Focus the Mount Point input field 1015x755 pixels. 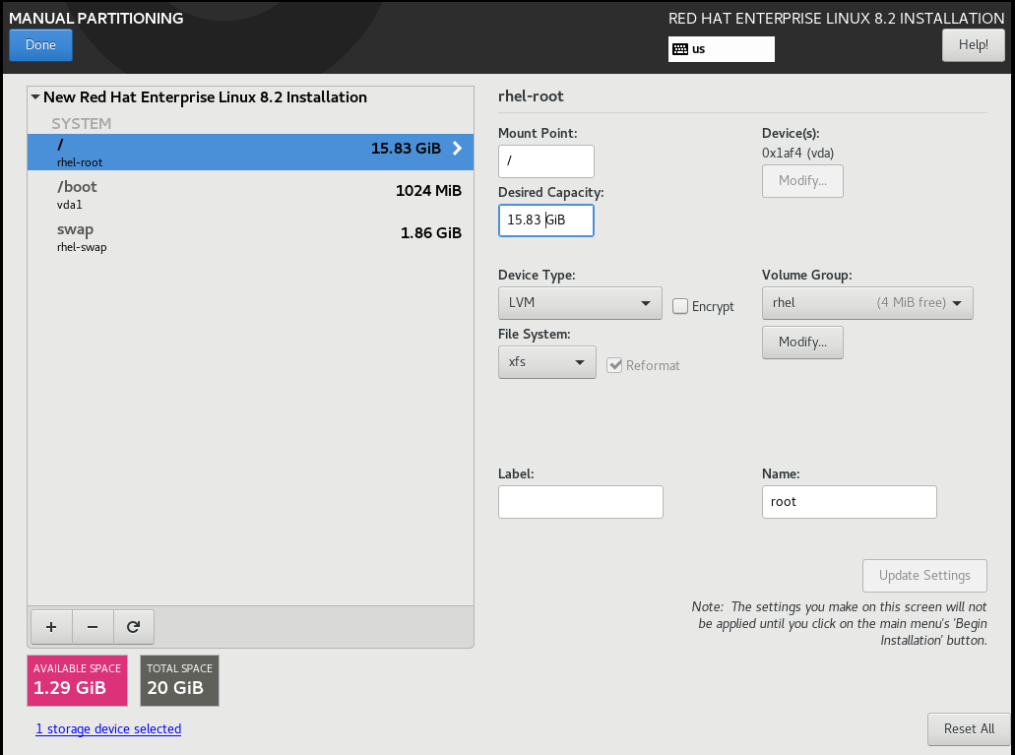(546, 161)
